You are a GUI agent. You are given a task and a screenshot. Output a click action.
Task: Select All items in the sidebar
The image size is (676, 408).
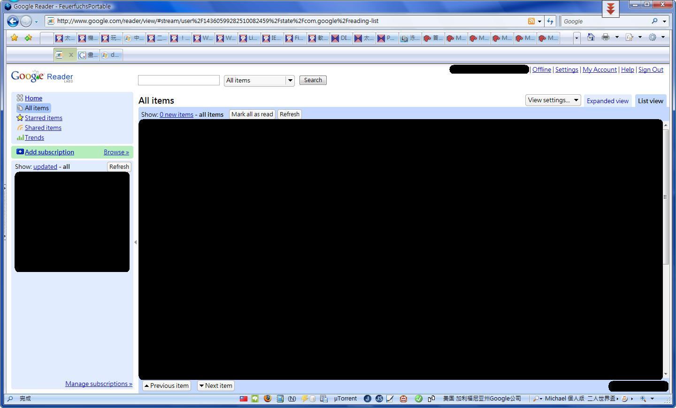37,108
